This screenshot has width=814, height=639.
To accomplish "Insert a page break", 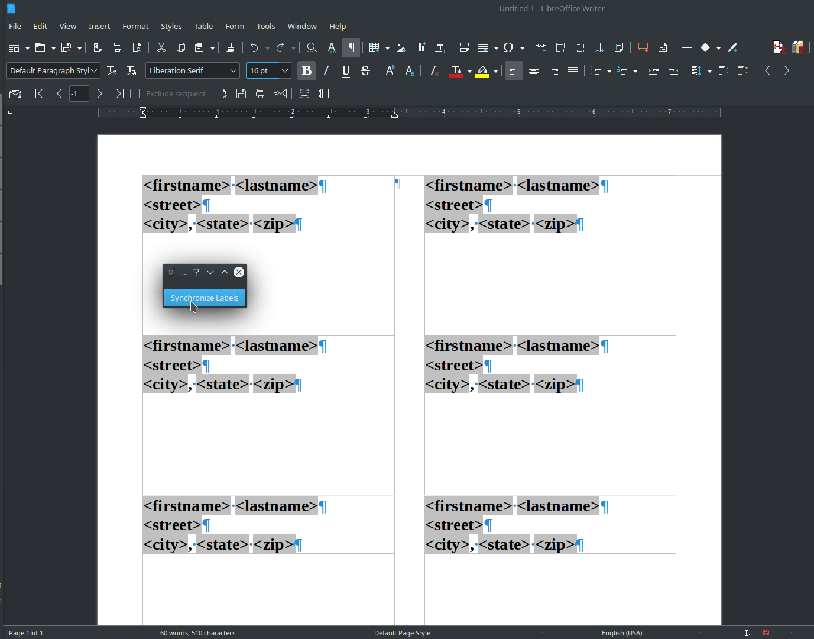I will (x=465, y=47).
